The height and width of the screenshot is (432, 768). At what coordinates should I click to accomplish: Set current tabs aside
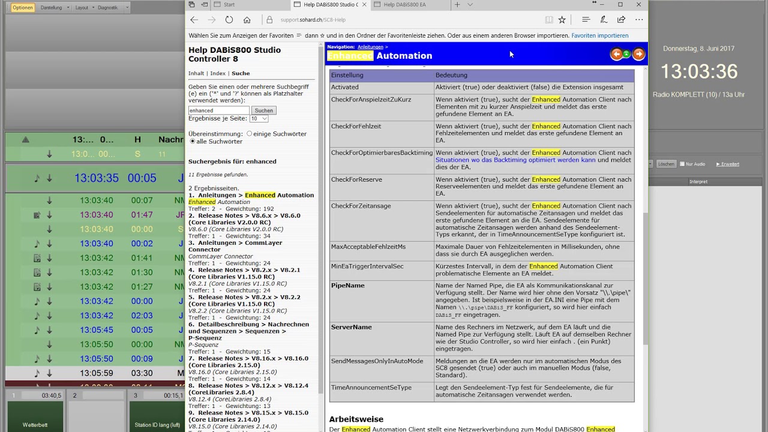coord(205,4)
